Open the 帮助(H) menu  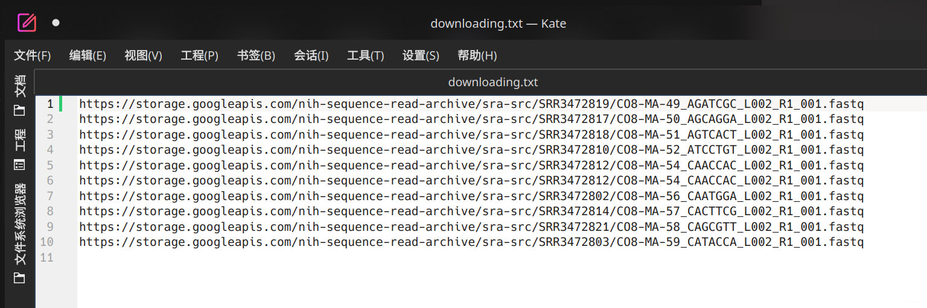click(x=477, y=55)
